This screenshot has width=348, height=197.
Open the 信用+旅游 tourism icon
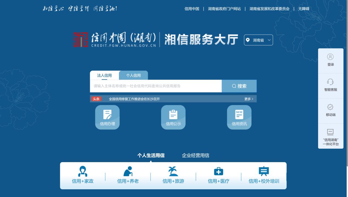click(x=173, y=175)
